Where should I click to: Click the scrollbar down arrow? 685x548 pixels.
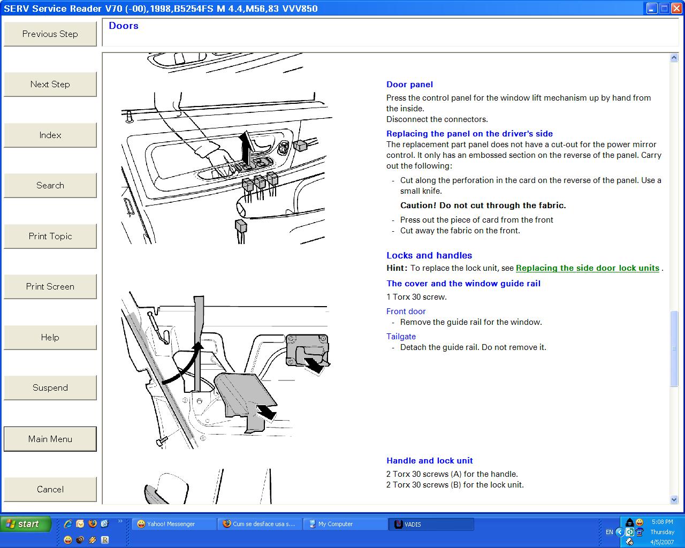point(674,499)
